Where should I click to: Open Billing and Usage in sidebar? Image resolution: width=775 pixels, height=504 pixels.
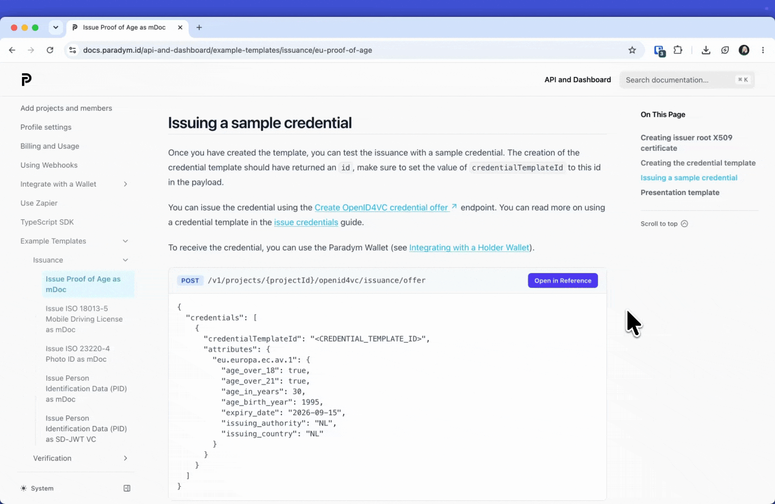(x=50, y=146)
